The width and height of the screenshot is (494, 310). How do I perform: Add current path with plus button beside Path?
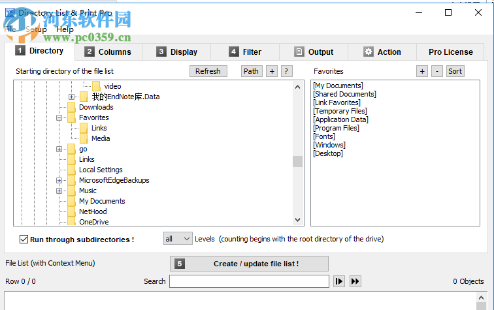[272, 71]
